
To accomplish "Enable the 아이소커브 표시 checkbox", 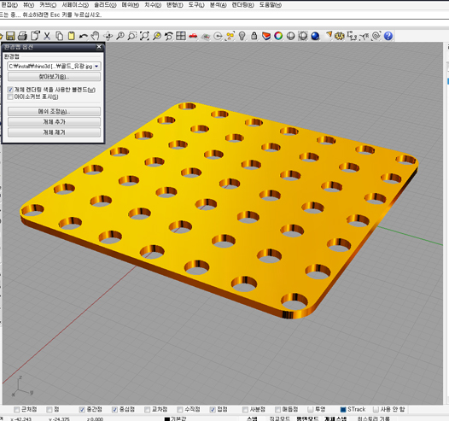I will point(10,96).
